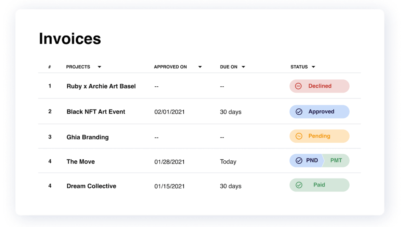The image size is (404, 227).
Task: Open the Due On sort dropdown arrow
Action: [x=243, y=67]
